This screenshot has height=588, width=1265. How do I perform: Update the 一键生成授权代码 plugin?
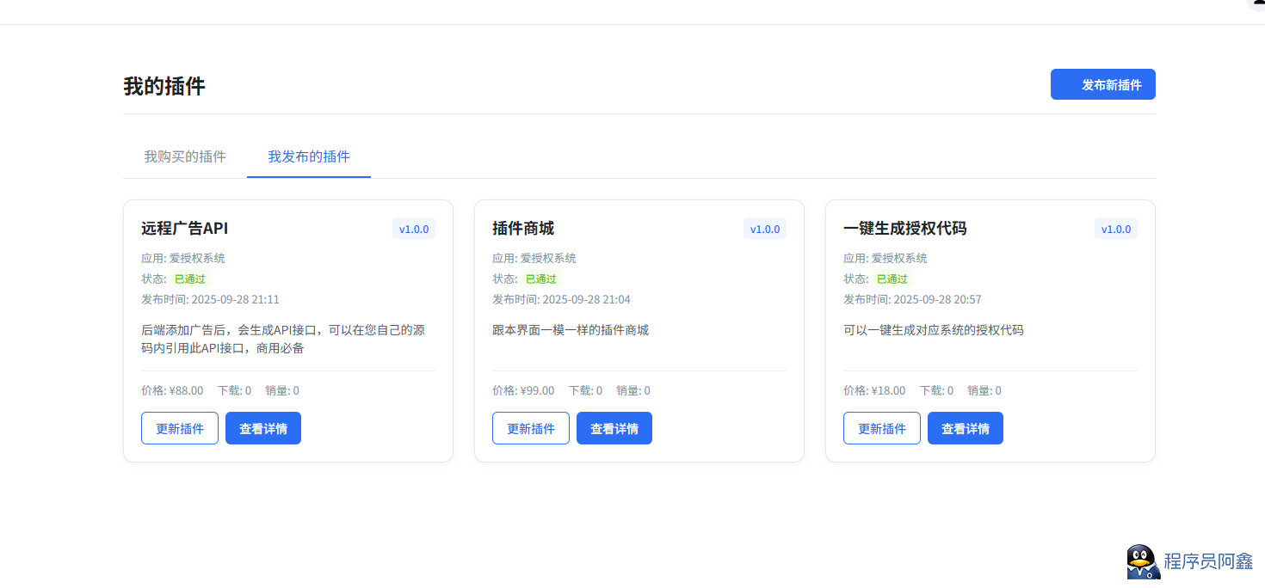pyautogui.click(x=882, y=428)
